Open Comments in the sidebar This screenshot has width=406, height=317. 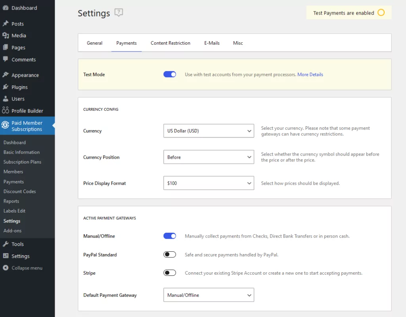23,59
